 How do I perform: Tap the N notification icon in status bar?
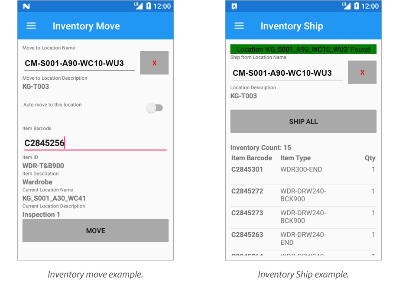tap(26, 6)
